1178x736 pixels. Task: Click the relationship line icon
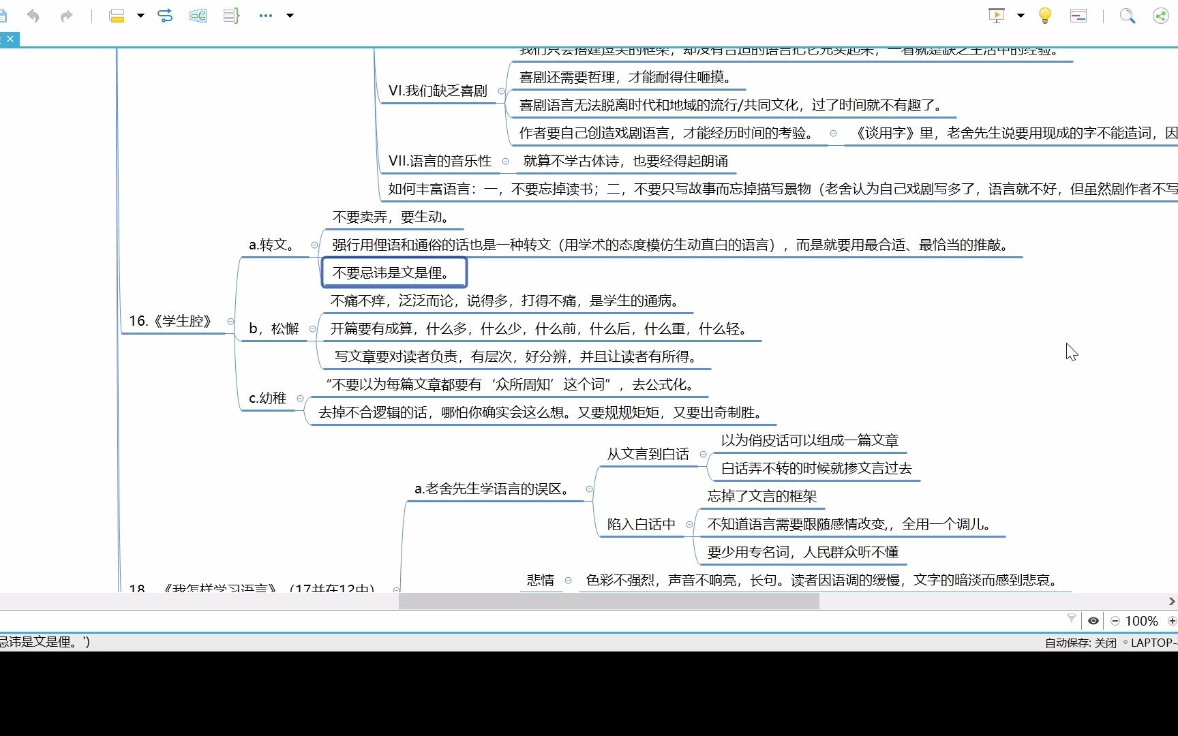click(x=165, y=16)
